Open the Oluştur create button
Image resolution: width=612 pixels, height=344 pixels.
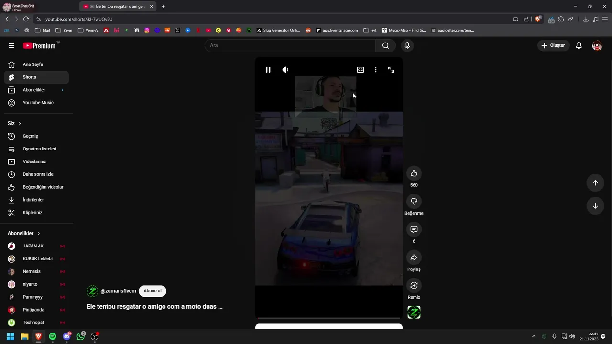pyautogui.click(x=554, y=45)
